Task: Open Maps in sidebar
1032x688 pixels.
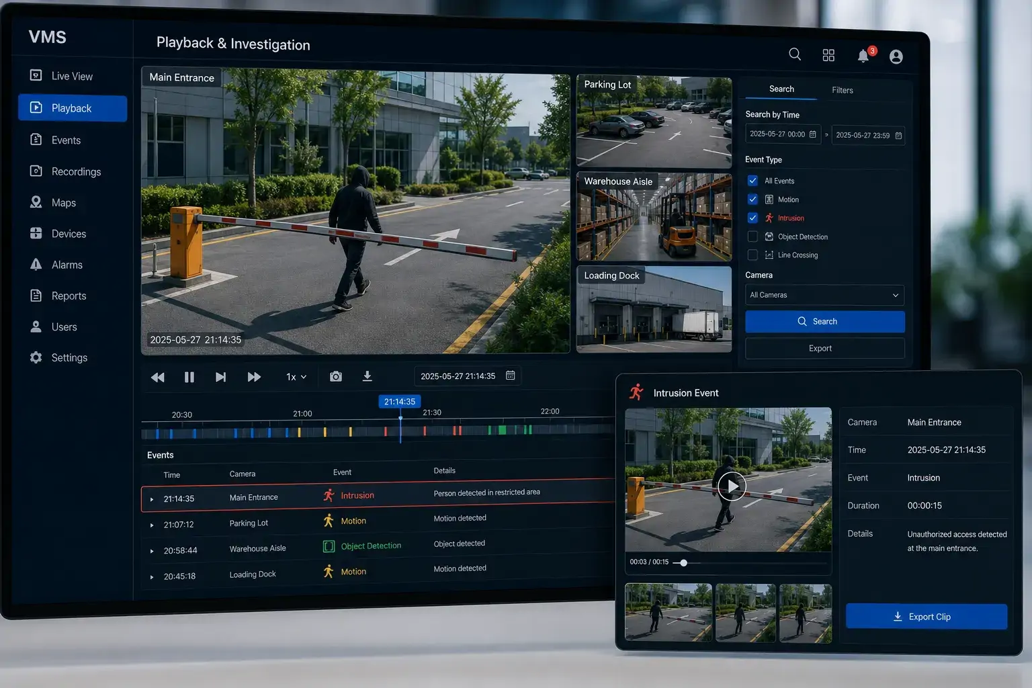Action: click(x=73, y=202)
